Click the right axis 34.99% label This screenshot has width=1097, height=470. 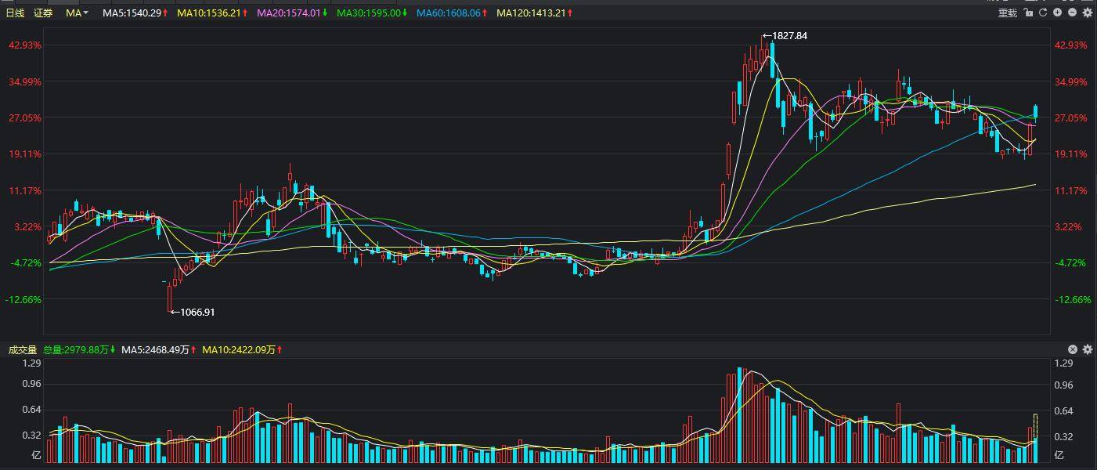(1071, 82)
